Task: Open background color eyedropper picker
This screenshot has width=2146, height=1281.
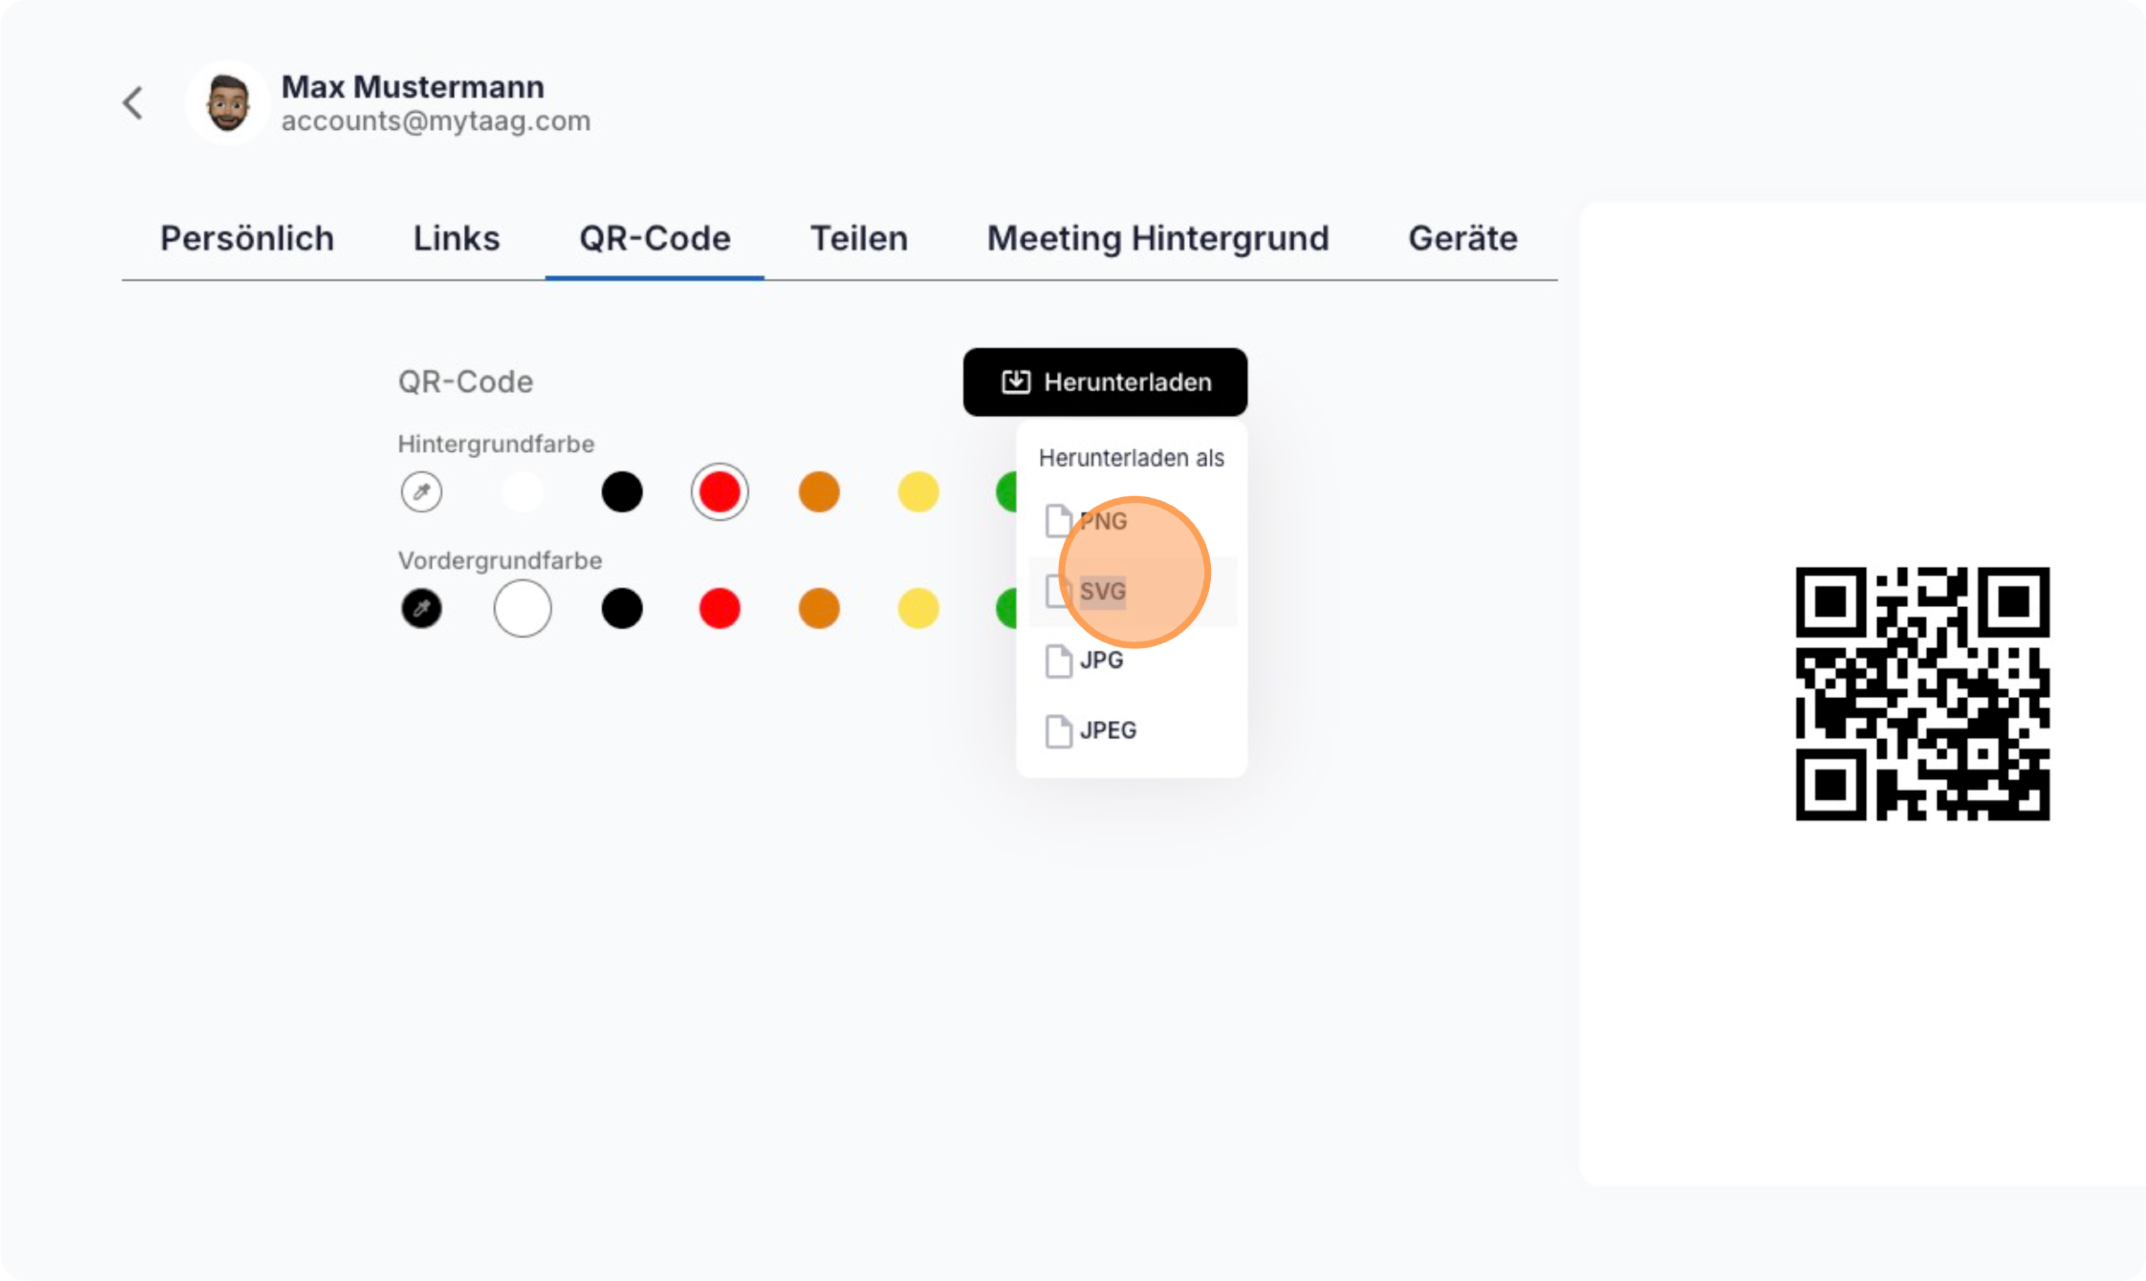Action: tap(421, 492)
